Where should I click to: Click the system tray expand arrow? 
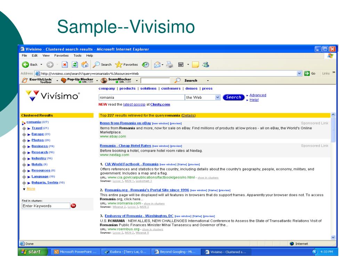[x=315, y=252]
